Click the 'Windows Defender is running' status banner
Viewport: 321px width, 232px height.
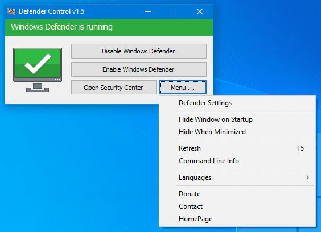point(109,27)
